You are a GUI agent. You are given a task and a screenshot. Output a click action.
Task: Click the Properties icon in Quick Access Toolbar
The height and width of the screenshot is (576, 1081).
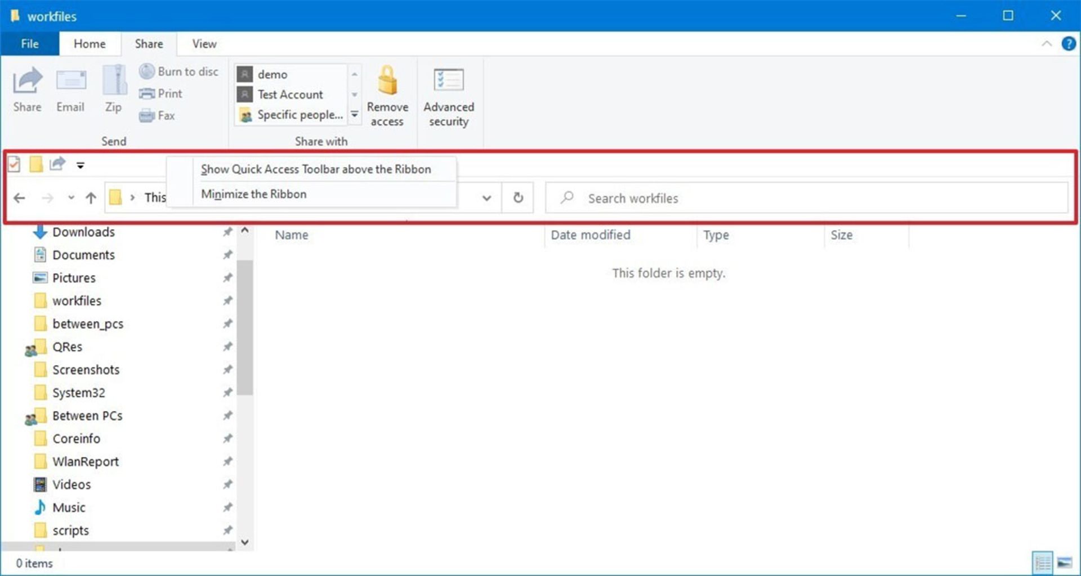(14, 164)
